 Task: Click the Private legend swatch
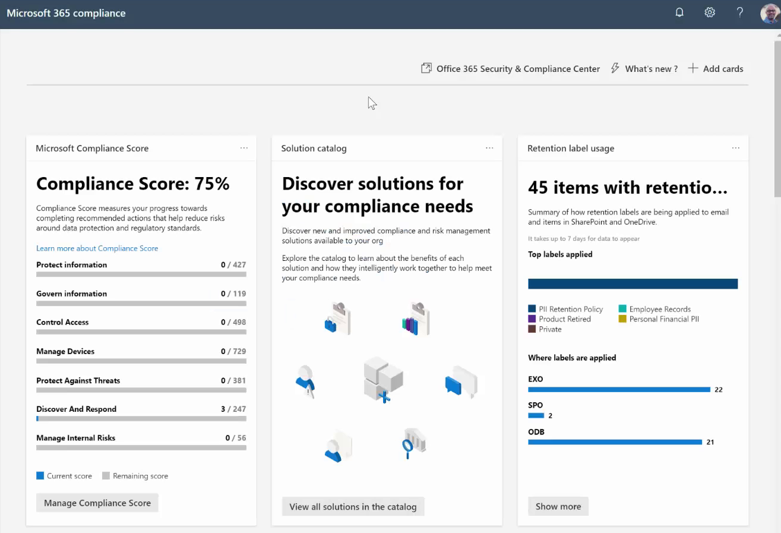pos(532,329)
